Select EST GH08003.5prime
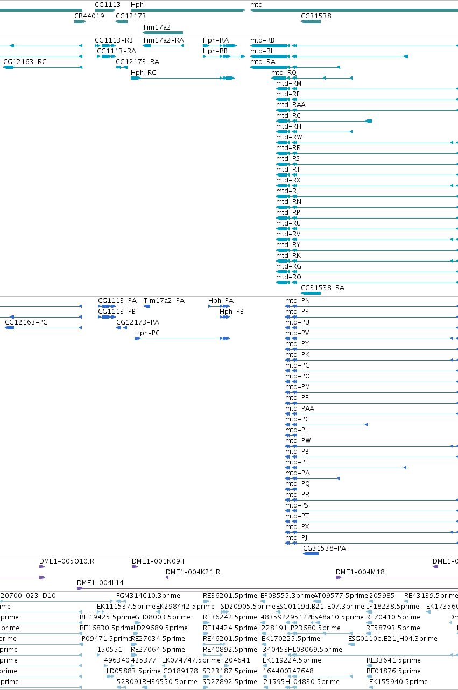Viewport: 458px width, 690px height. pos(162,617)
